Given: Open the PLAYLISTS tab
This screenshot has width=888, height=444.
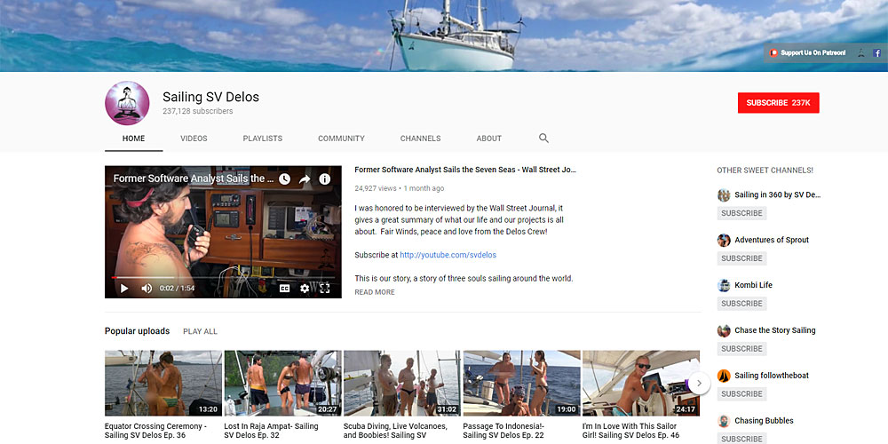Looking at the screenshot, I should click(263, 139).
